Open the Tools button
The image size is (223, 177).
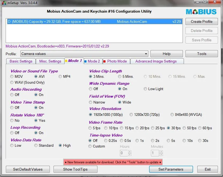coord(202,54)
